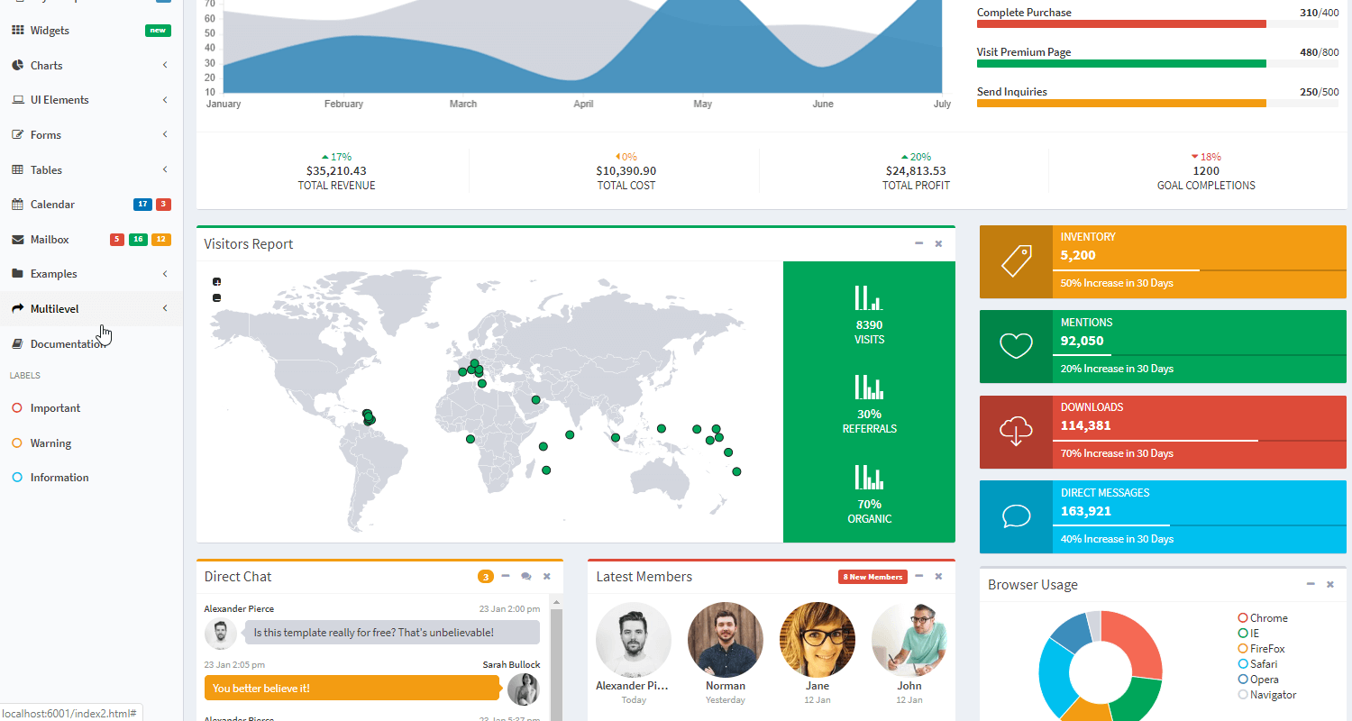Collapse the Browser Usage box
1352x721 pixels.
click(x=1311, y=585)
